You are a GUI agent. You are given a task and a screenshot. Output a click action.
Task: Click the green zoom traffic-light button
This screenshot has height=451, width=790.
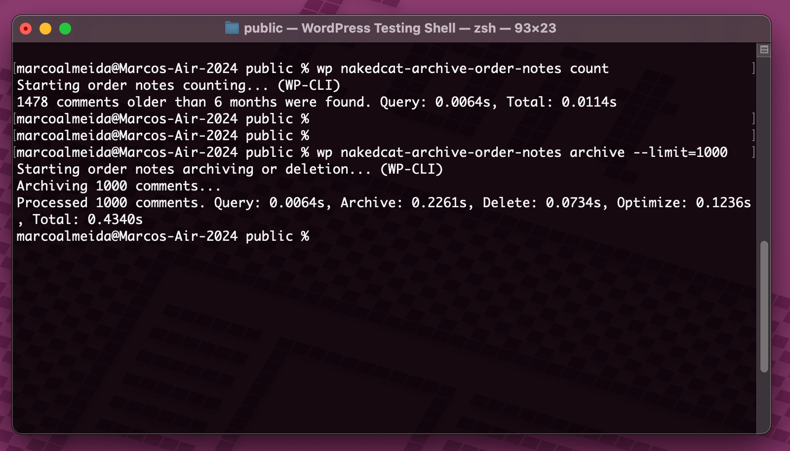(x=65, y=28)
